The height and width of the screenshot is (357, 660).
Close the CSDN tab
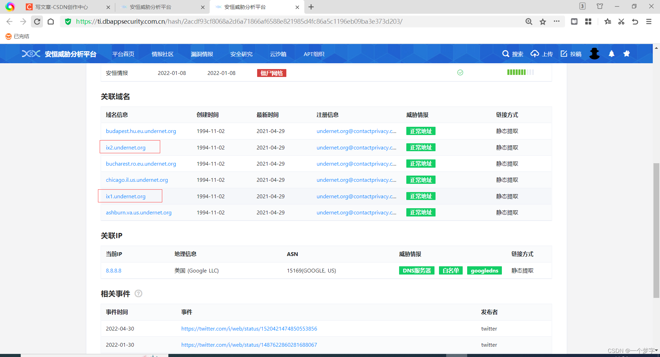108,7
